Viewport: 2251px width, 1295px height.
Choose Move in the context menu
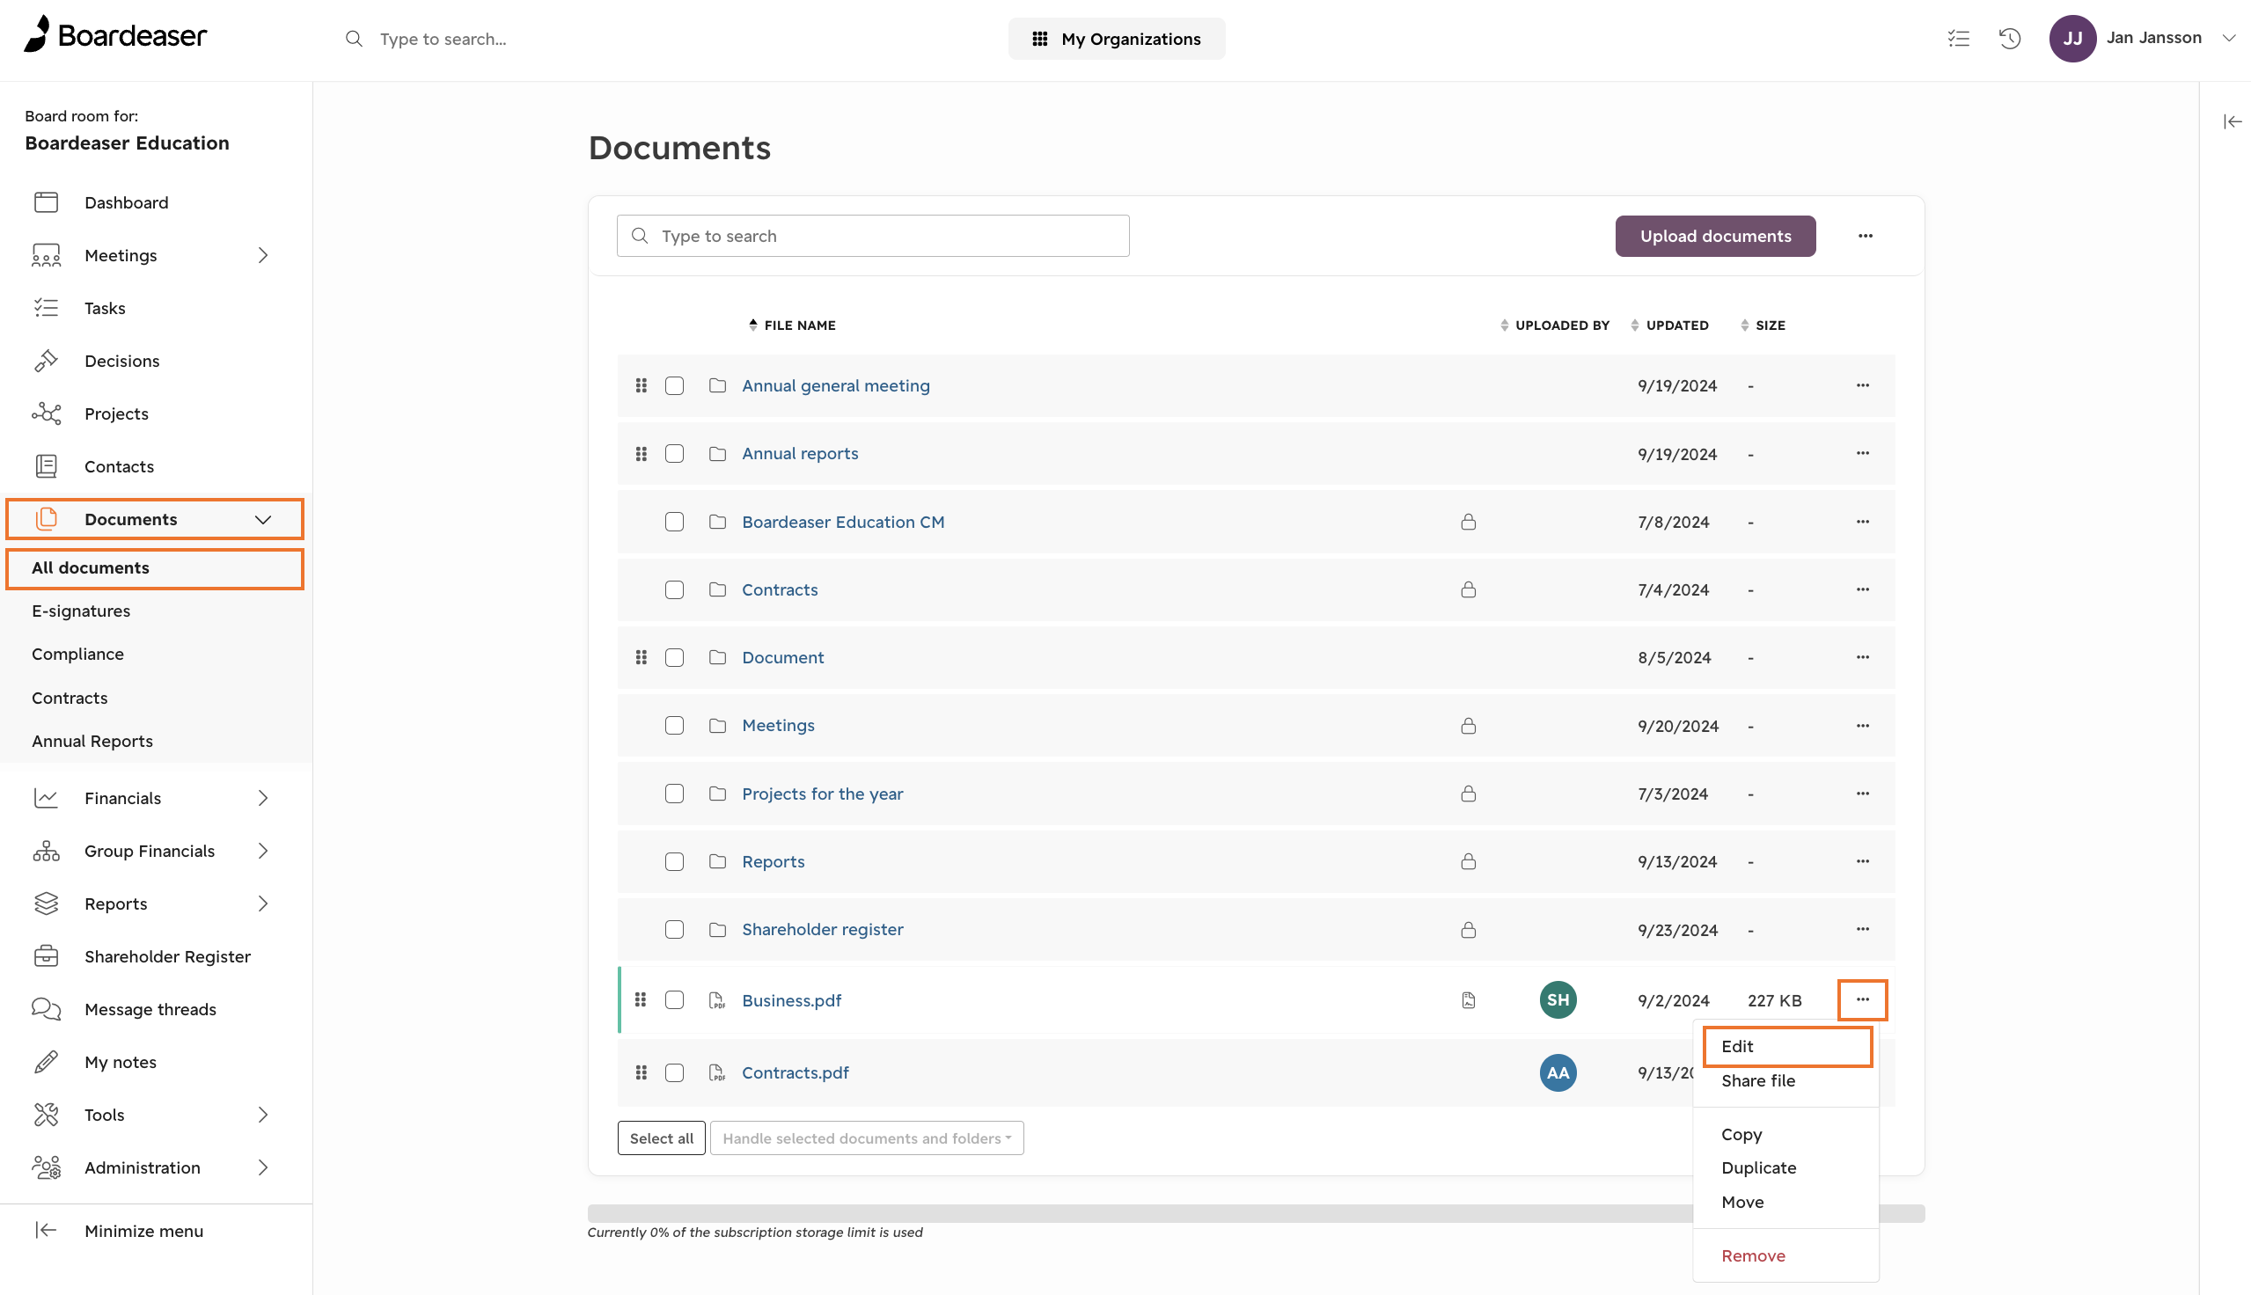pos(1741,1203)
